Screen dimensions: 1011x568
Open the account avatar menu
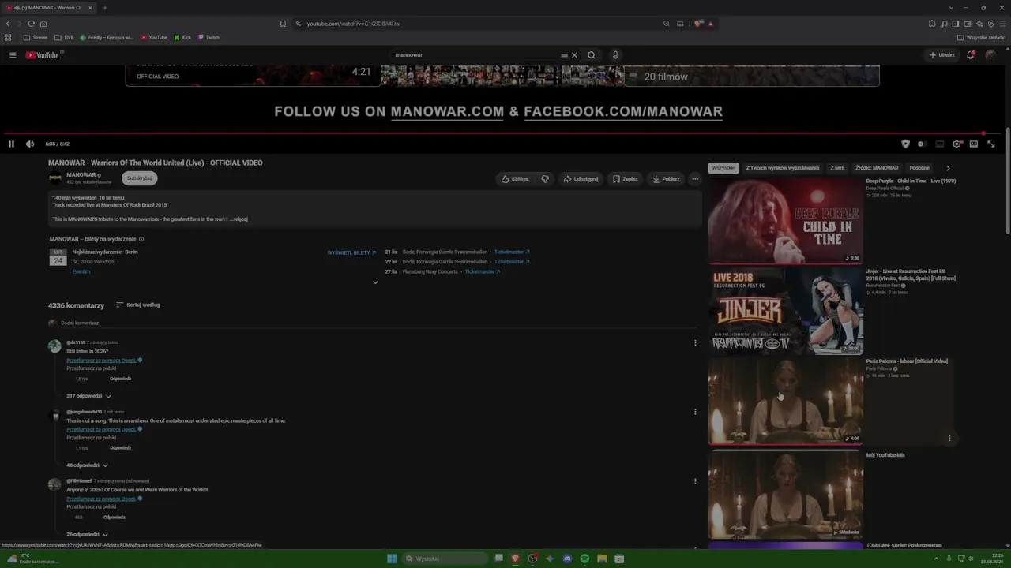pos(990,55)
